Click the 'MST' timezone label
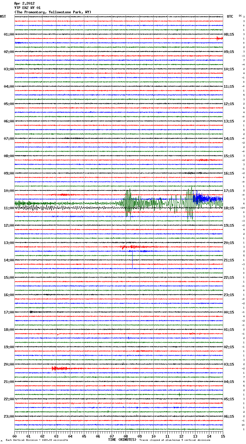Image resolution: width=246 pixels, height=444 pixels. coord(3,16)
